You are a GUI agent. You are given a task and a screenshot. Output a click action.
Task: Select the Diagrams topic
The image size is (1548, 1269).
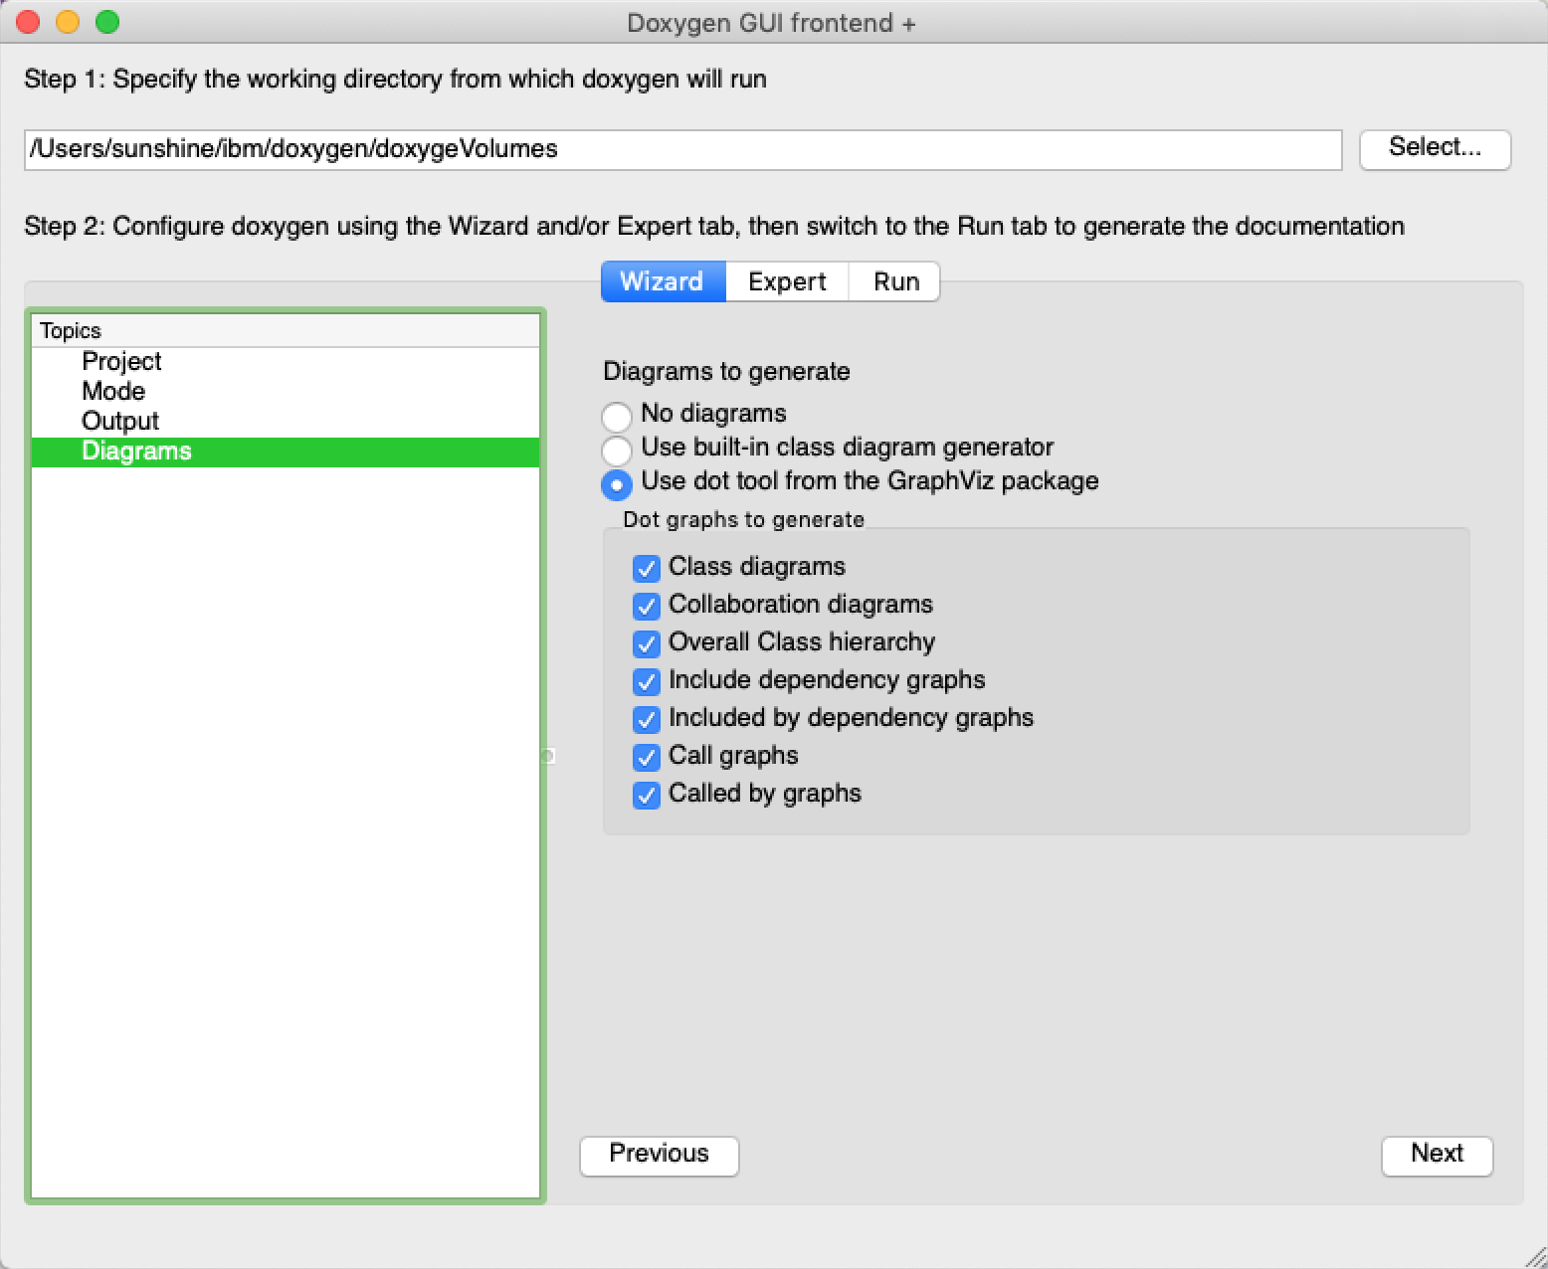(286, 452)
